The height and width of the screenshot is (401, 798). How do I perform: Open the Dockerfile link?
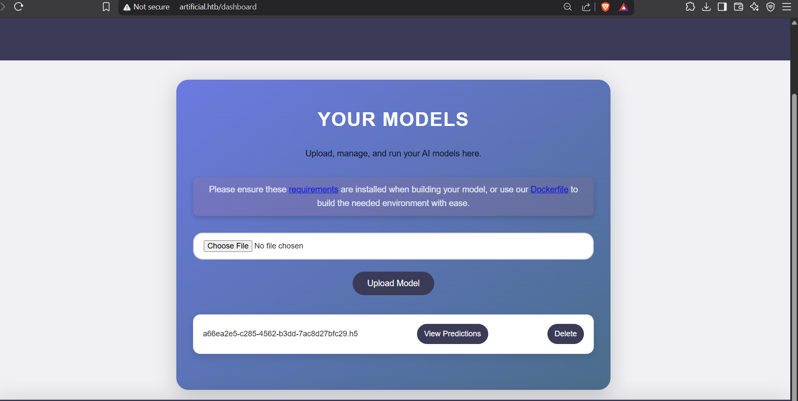pyautogui.click(x=549, y=189)
